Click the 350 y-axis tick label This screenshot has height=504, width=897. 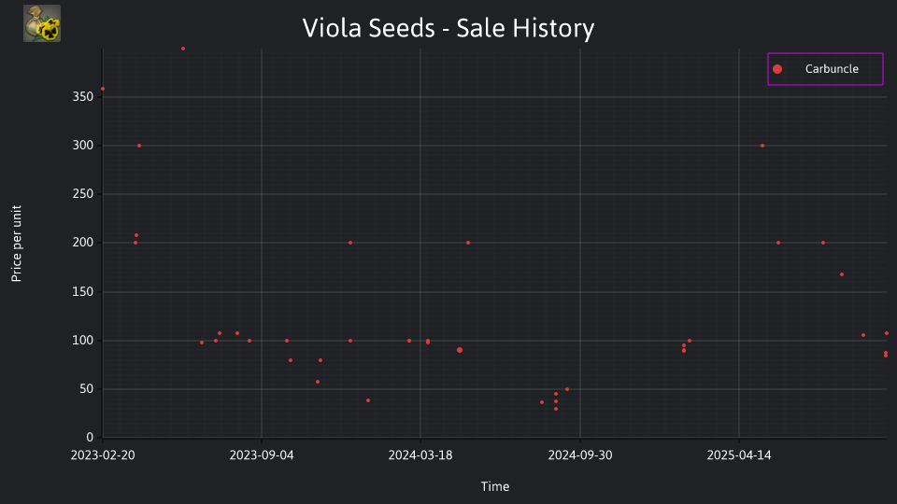[x=83, y=96]
